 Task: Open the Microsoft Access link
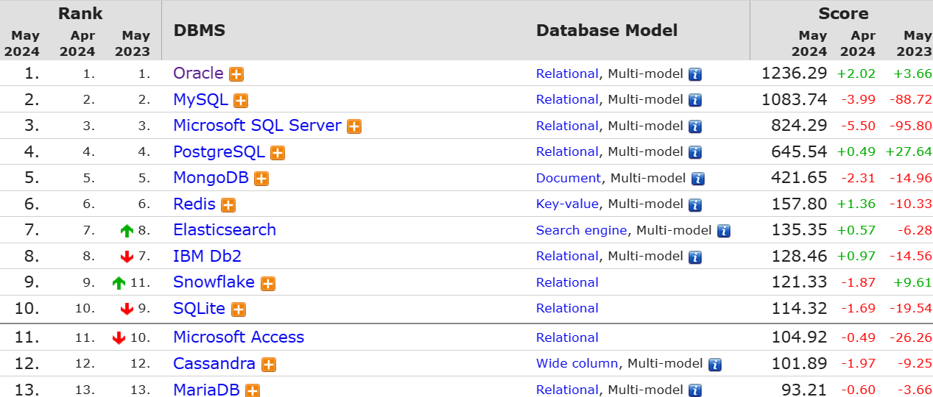point(239,337)
